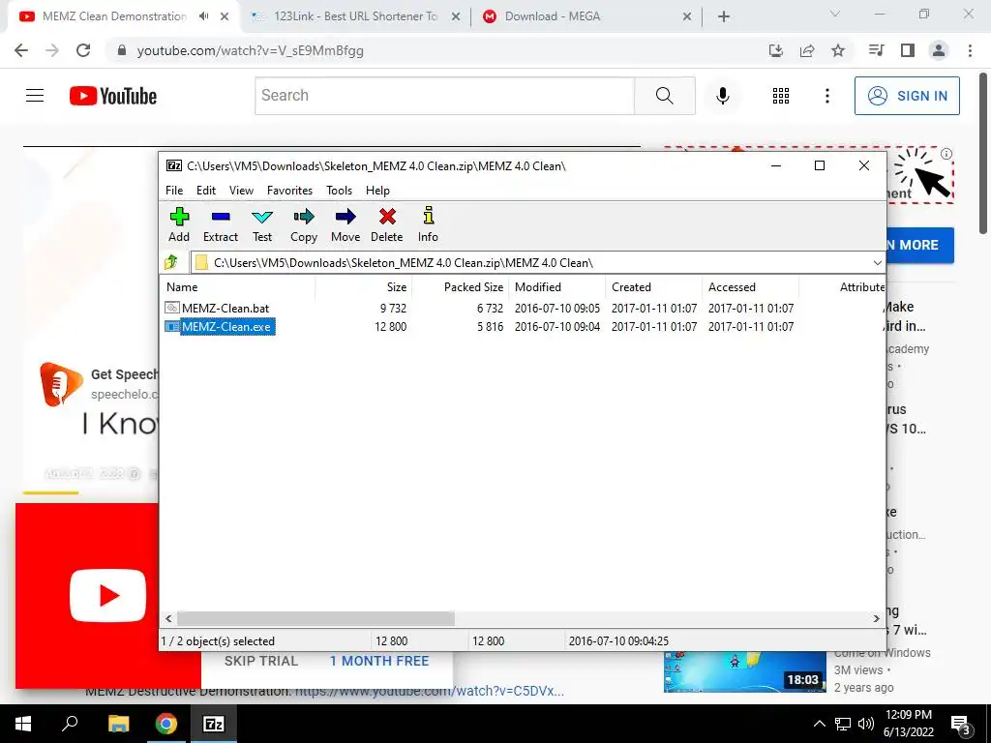Show hidden system tray icons

[819, 724]
